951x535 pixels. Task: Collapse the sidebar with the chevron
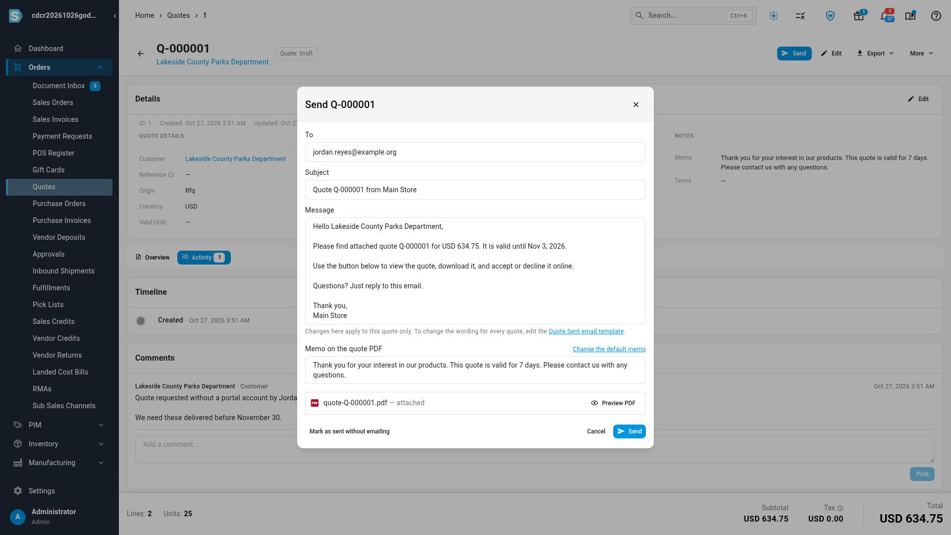pyautogui.click(x=115, y=16)
